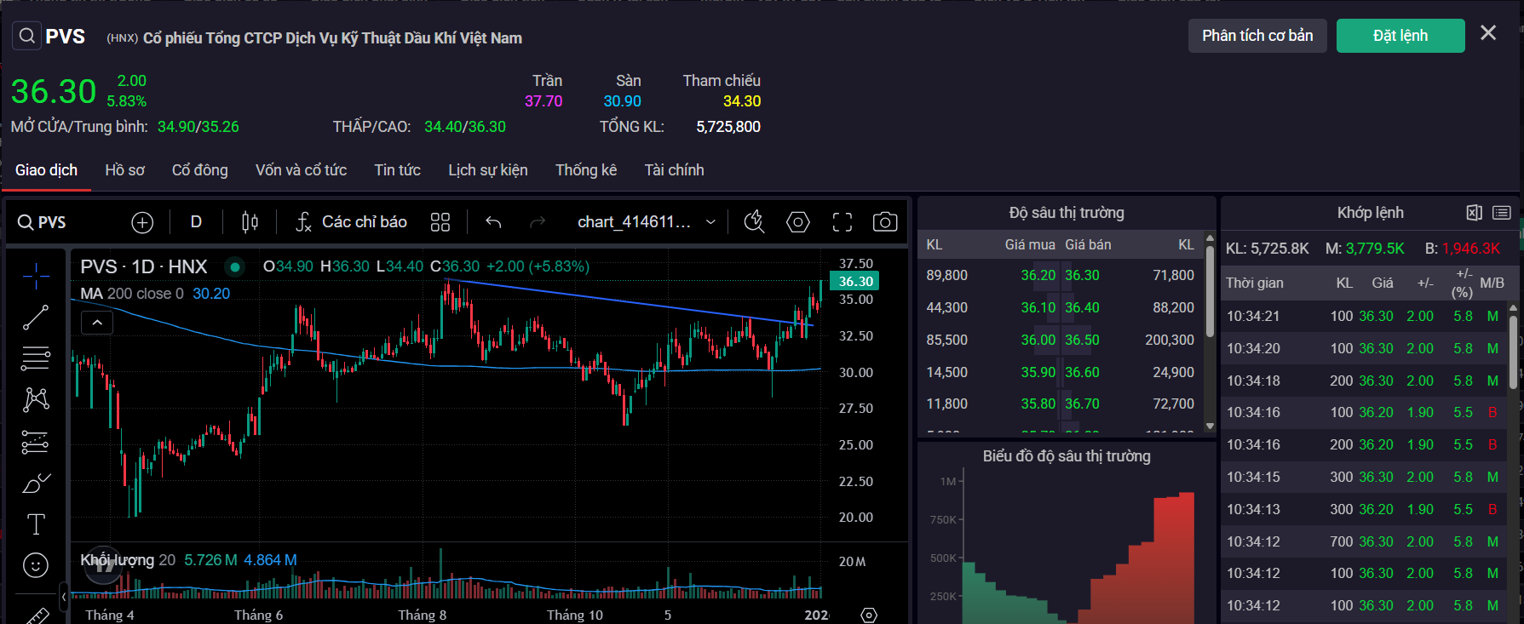
Task: Open chart settings hexagon icon
Action: 798,222
